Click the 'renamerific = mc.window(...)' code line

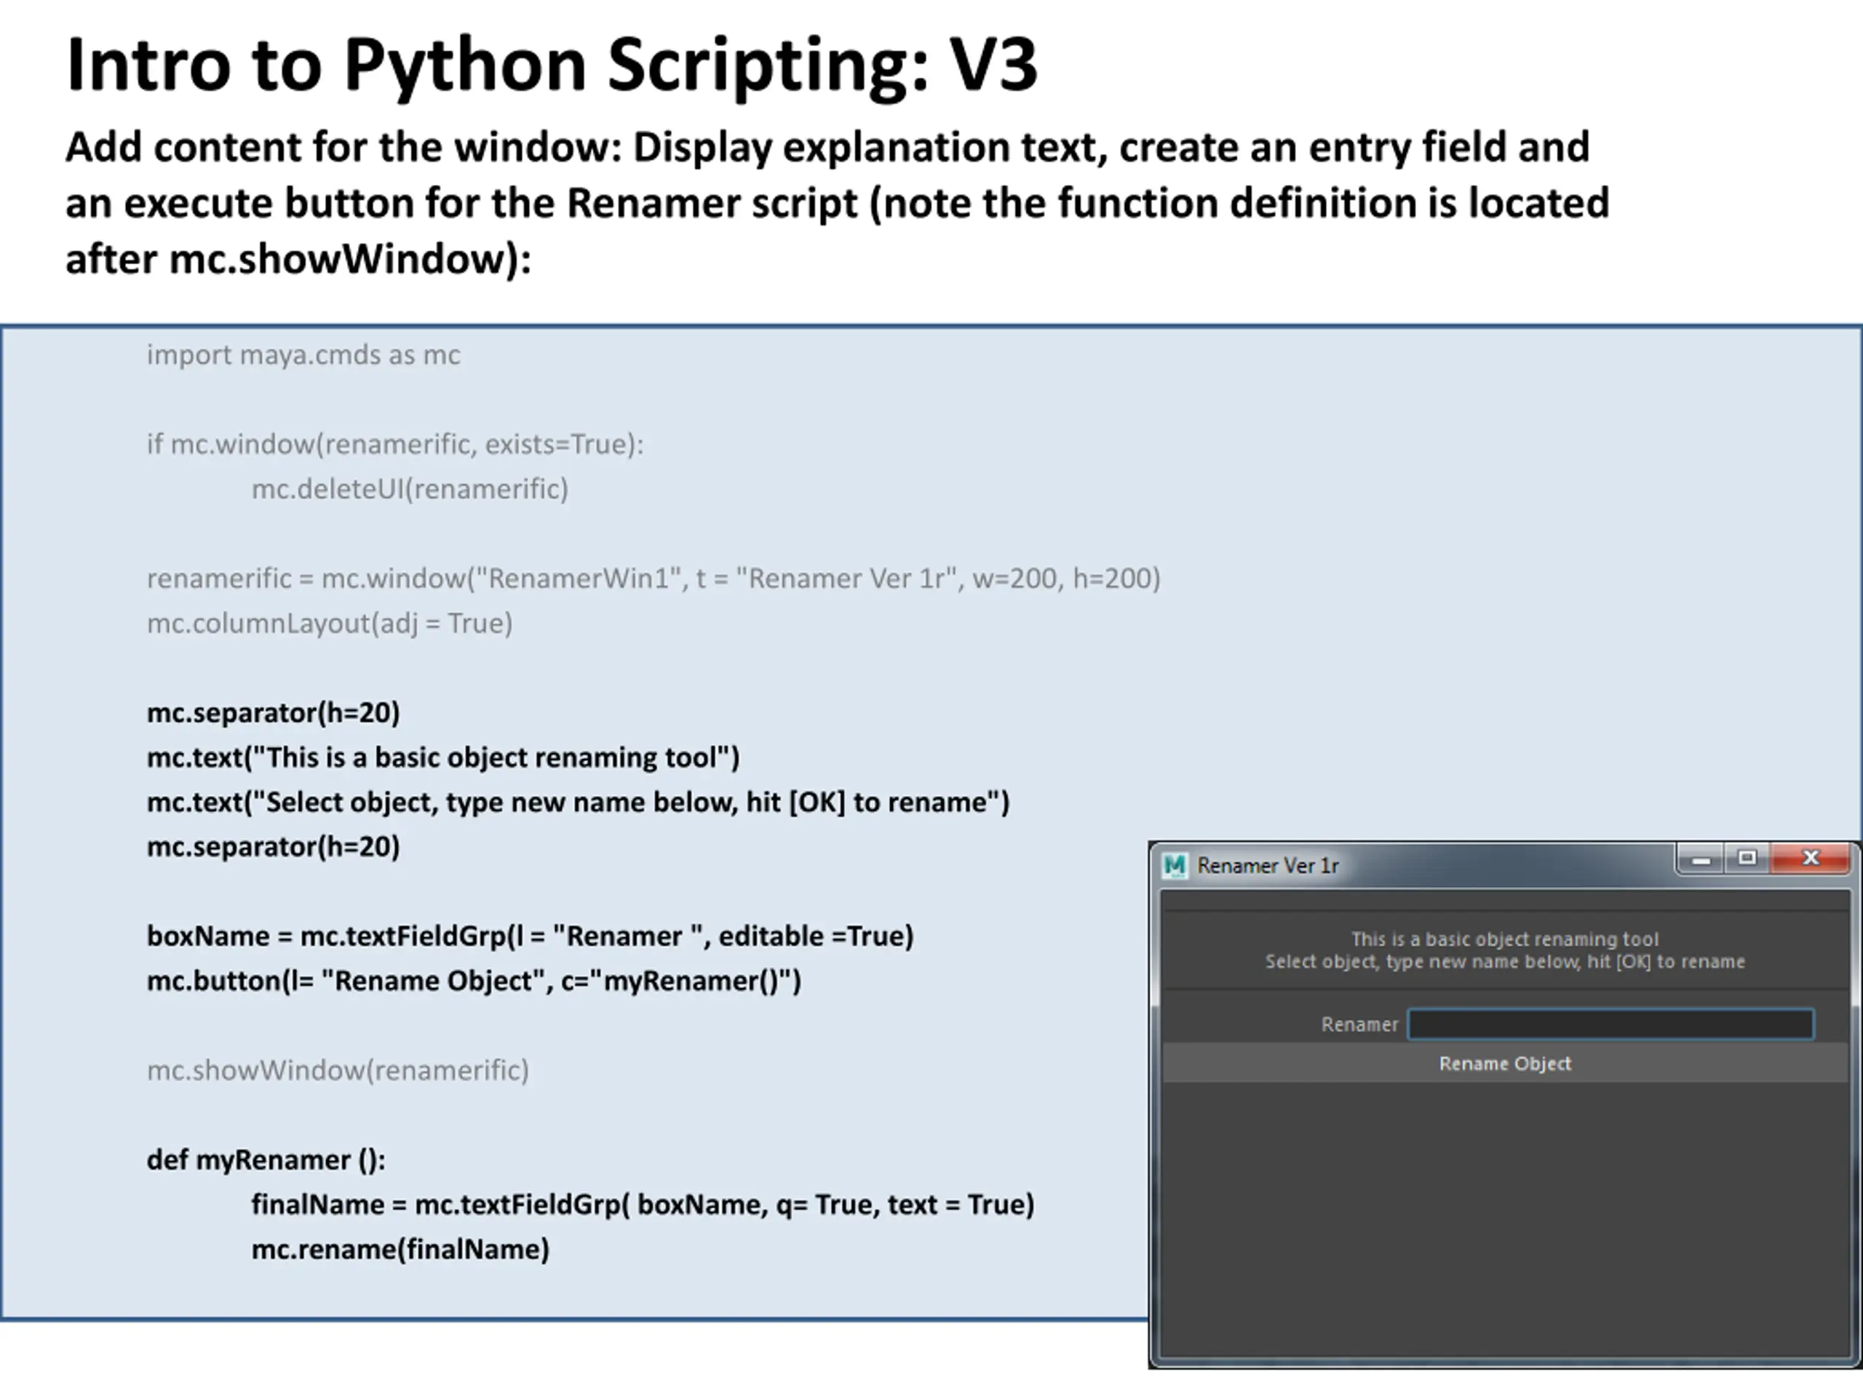coord(654,578)
